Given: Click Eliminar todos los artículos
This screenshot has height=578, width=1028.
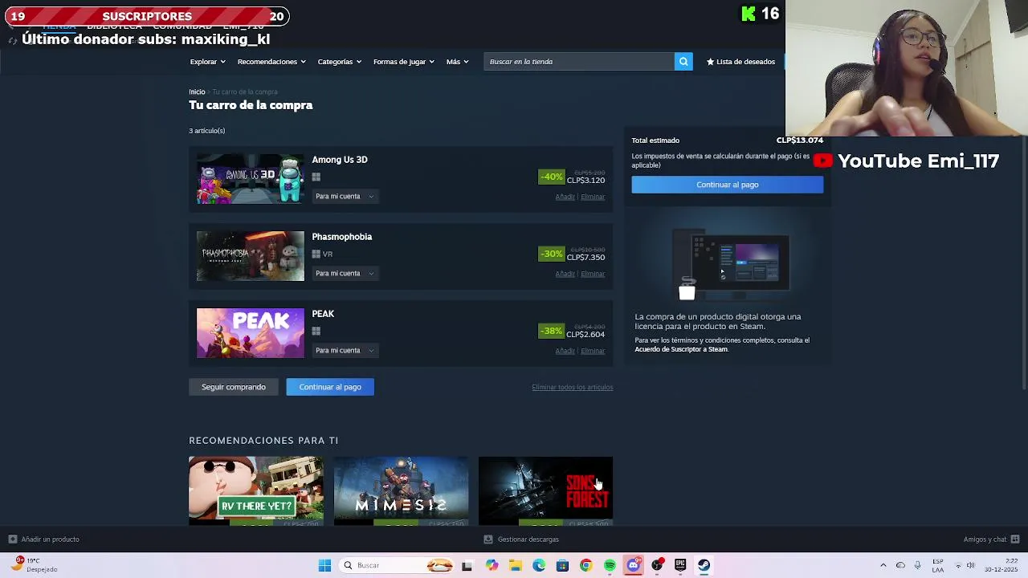Looking at the screenshot, I should pyautogui.click(x=572, y=388).
